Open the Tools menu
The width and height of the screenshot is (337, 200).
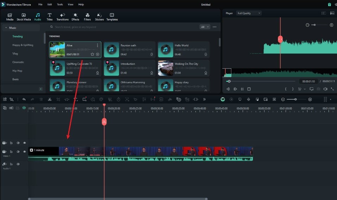coord(60,4)
